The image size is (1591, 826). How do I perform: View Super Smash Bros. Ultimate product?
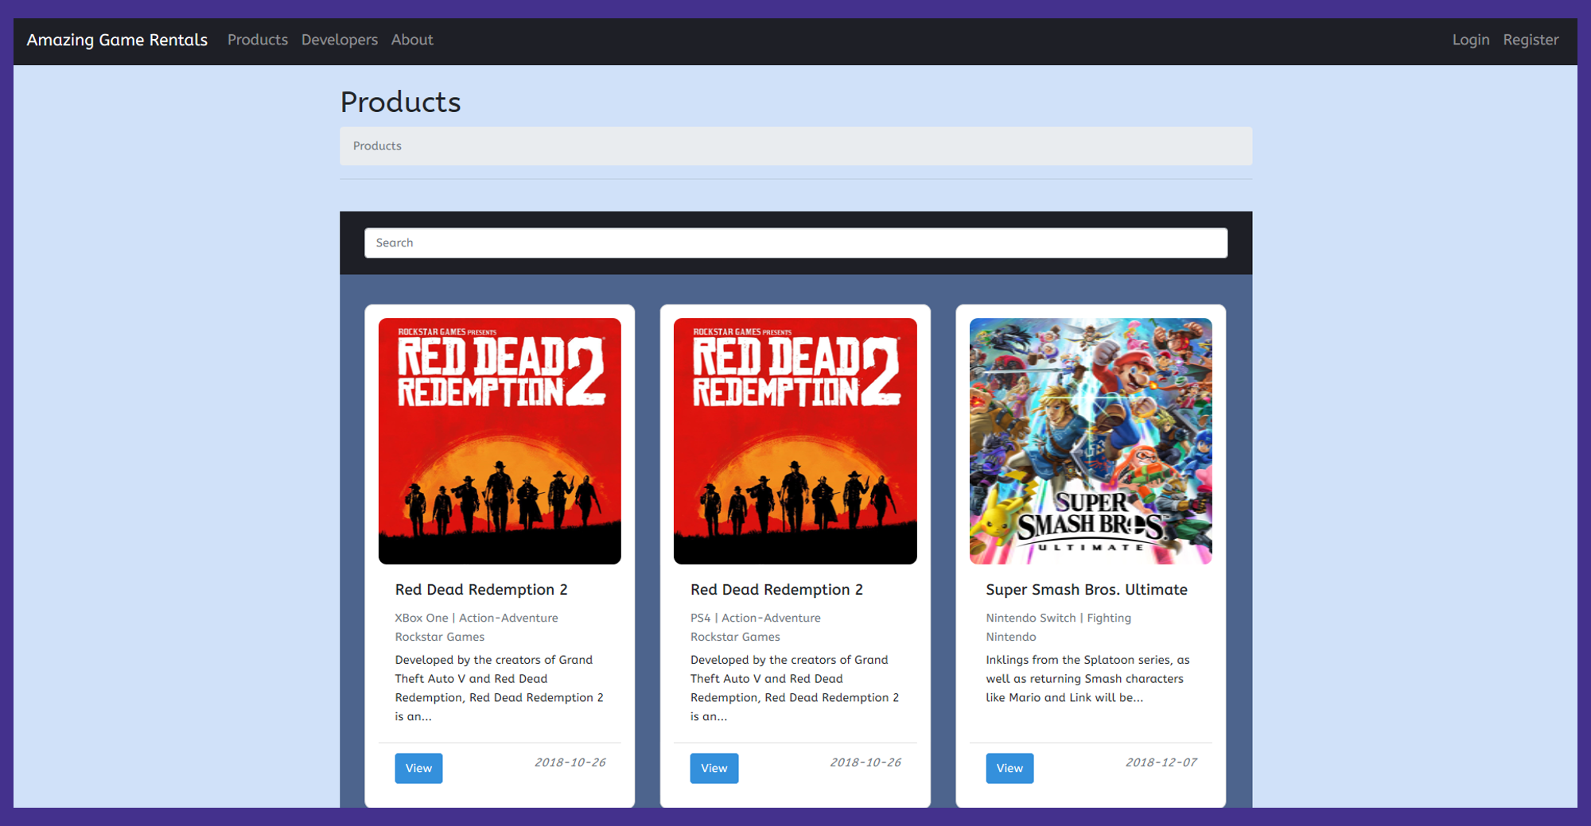click(1009, 769)
